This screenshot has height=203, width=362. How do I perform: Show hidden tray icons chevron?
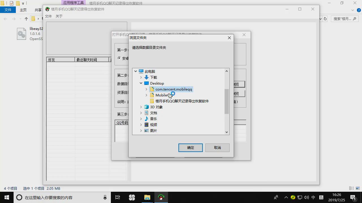286,197
